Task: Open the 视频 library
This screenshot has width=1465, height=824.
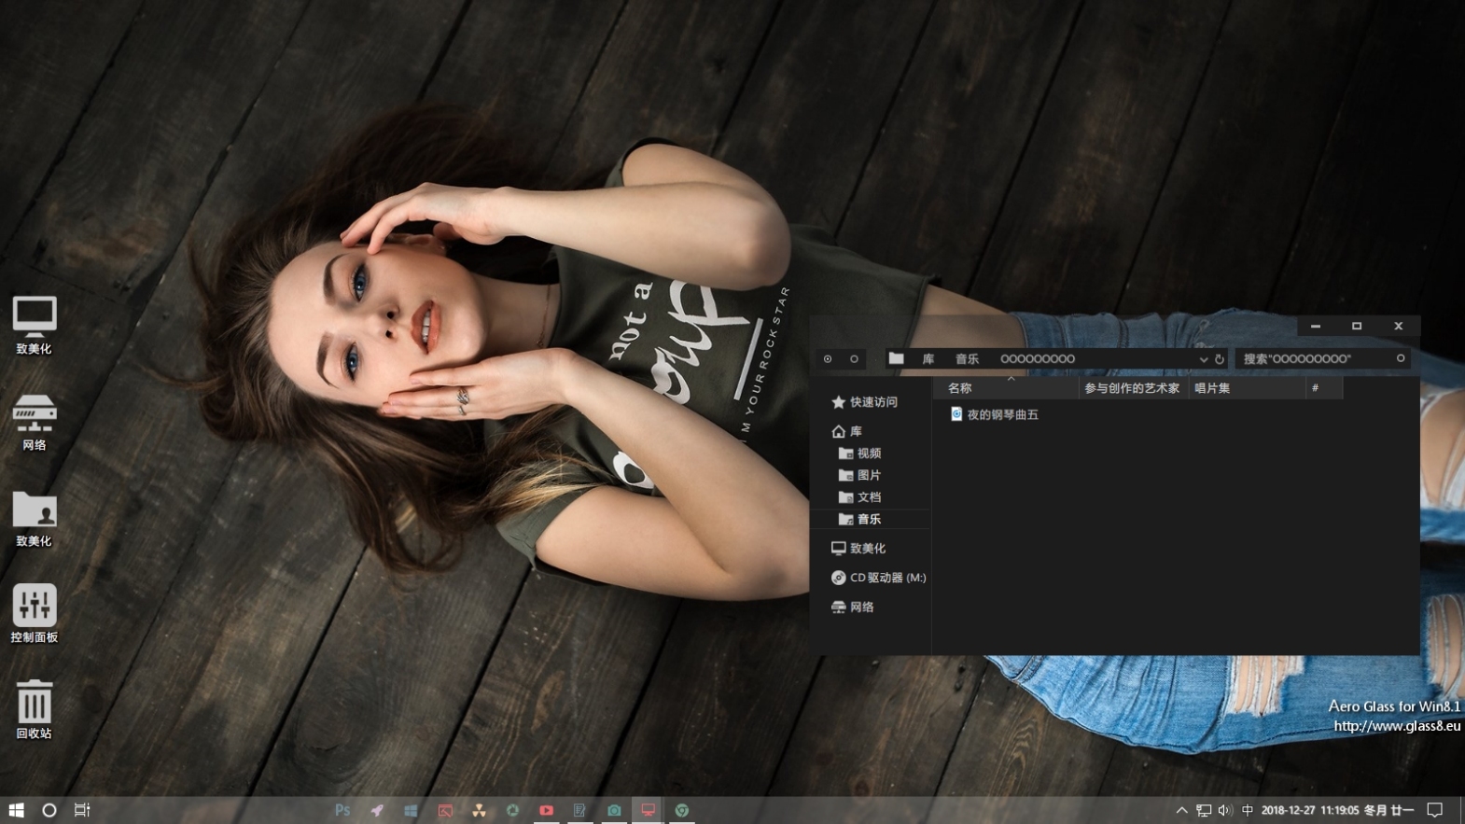Action: 859,454
